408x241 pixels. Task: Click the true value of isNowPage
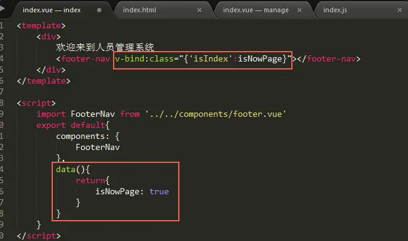(x=159, y=192)
